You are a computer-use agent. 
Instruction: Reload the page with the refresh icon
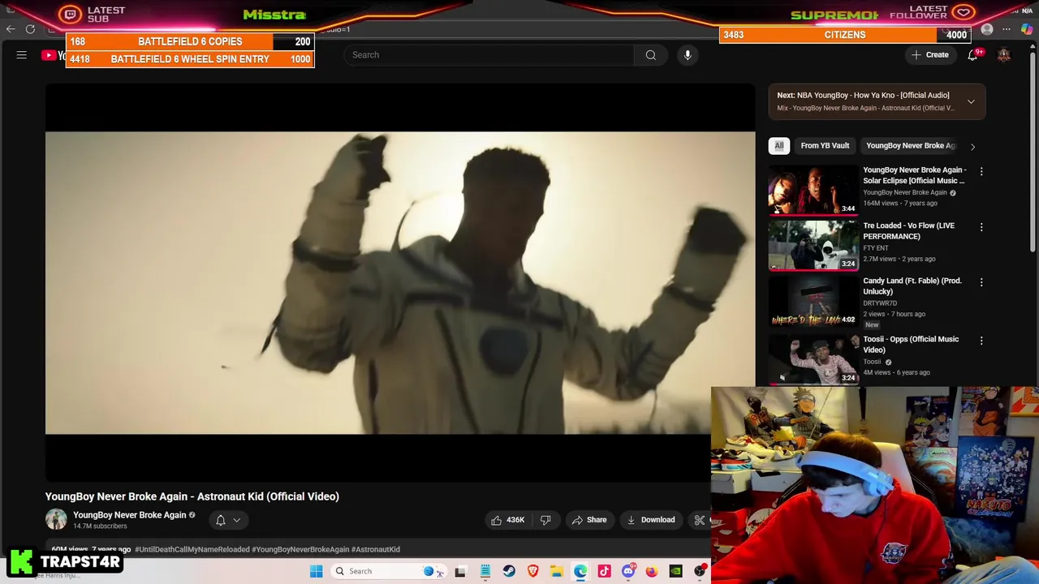point(30,29)
